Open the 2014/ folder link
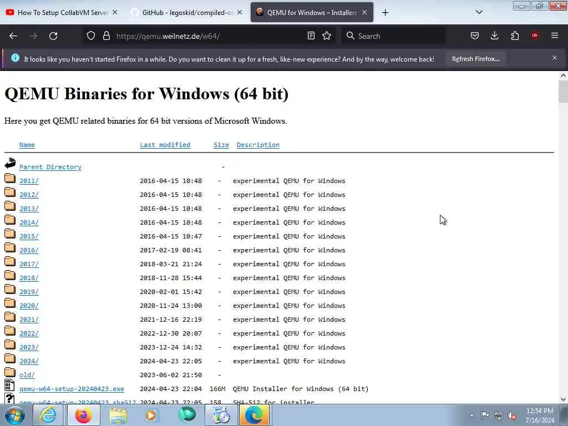Image resolution: width=568 pixels, height=426 pixels. pyautogui.click(x=29, y=222)
